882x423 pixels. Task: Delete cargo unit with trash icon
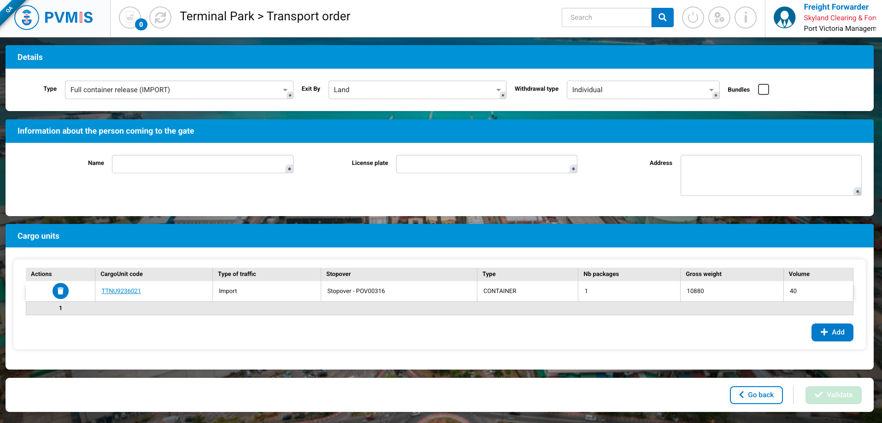[60, 291]
